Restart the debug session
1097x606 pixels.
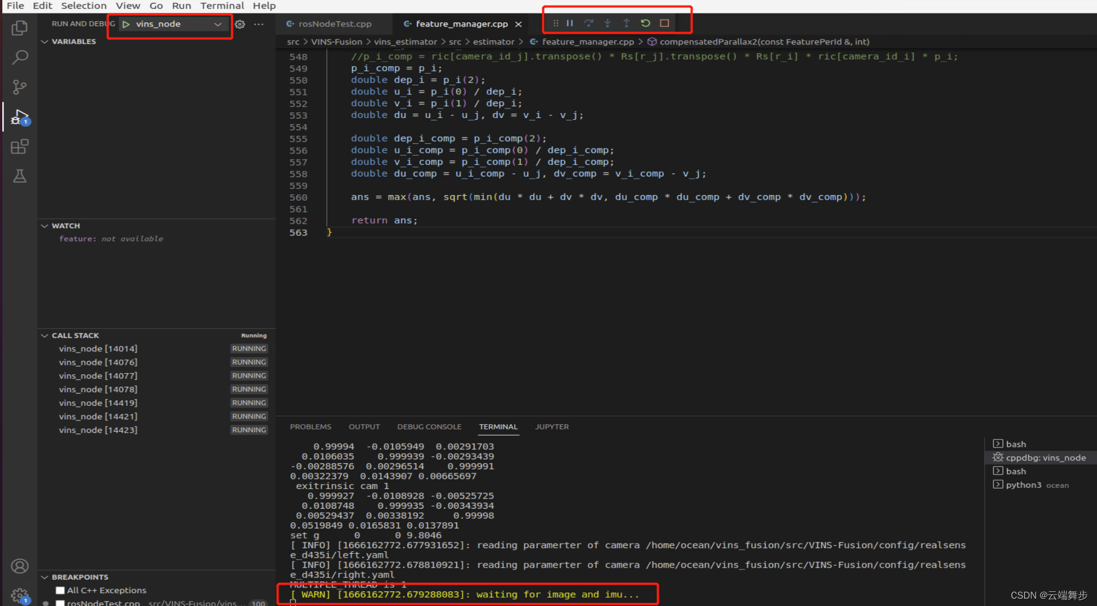pyautogui.click(x=645, y=23)
